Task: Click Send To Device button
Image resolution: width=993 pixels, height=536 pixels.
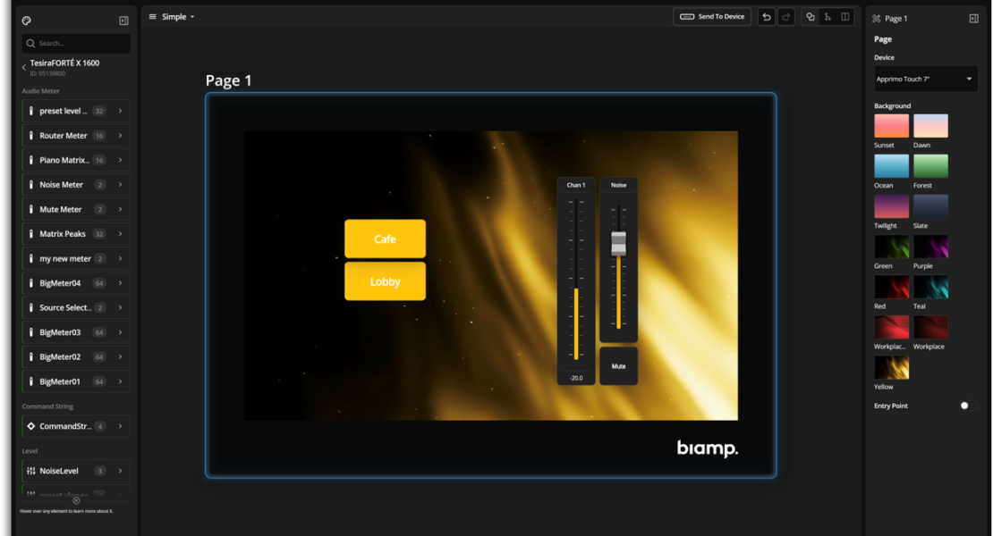Action: pos(712,17)
